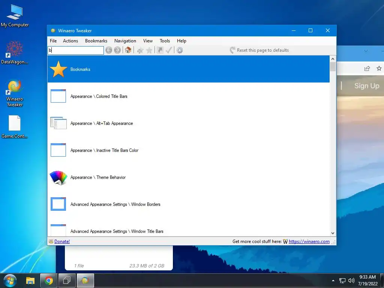Open the Actions menu
The image size is (384, 288).
[x=70, y=41]
